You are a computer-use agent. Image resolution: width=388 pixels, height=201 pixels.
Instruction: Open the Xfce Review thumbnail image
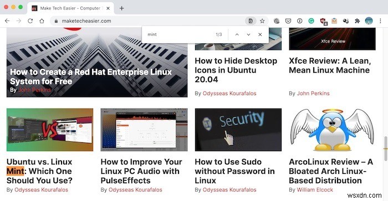click(x=332, y=39)
